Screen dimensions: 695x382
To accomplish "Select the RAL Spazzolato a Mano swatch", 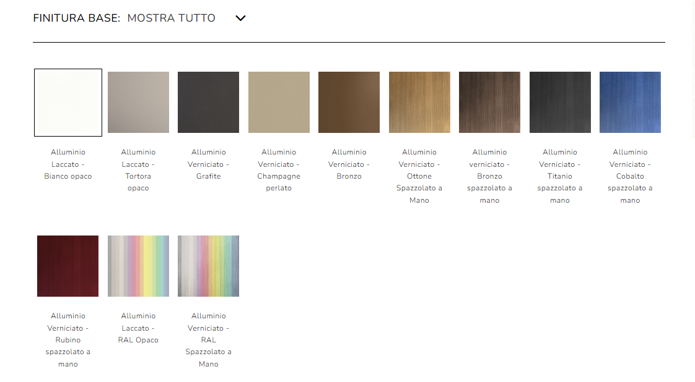I will 208,266.
